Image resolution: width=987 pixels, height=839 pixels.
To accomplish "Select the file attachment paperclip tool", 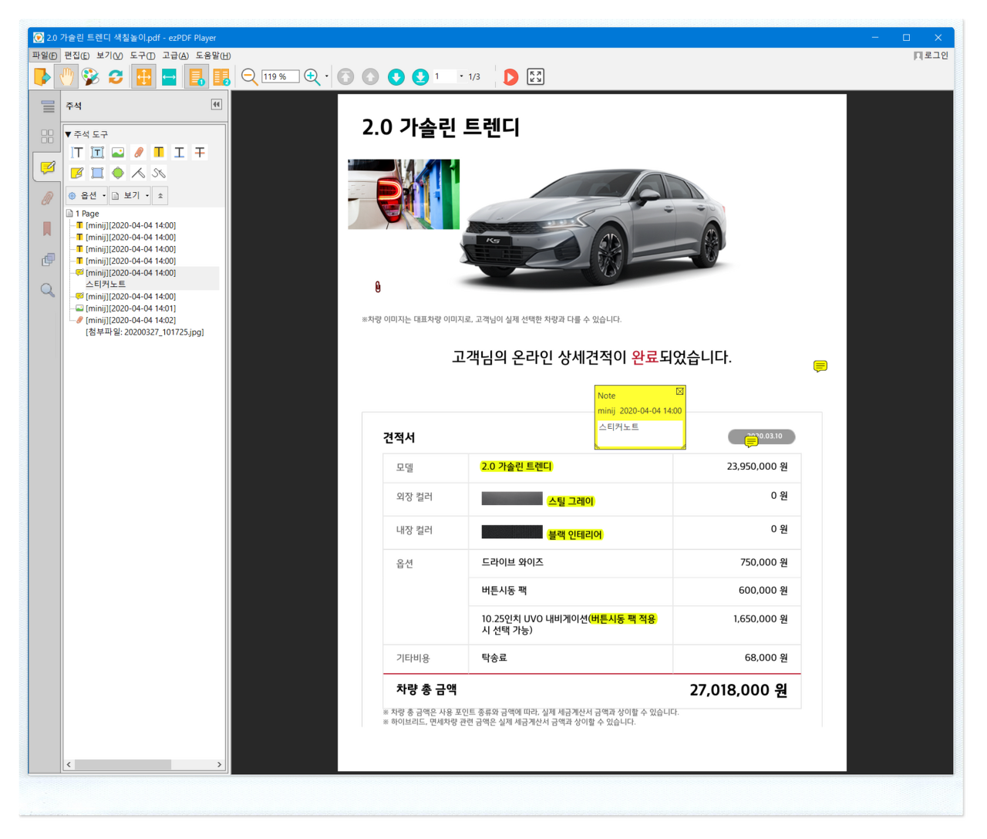I will [x=139, y=153].
